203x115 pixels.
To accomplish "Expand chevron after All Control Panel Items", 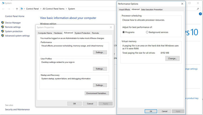I will coord(66,9).
